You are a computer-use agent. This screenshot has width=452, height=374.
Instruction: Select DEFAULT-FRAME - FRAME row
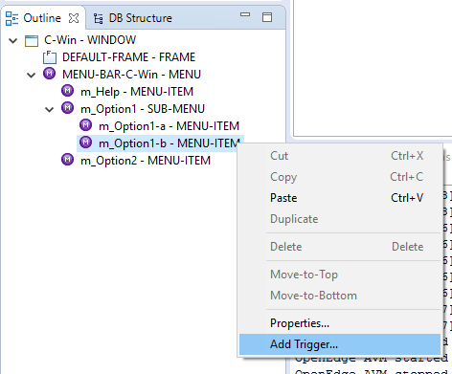tap(128, 57)
